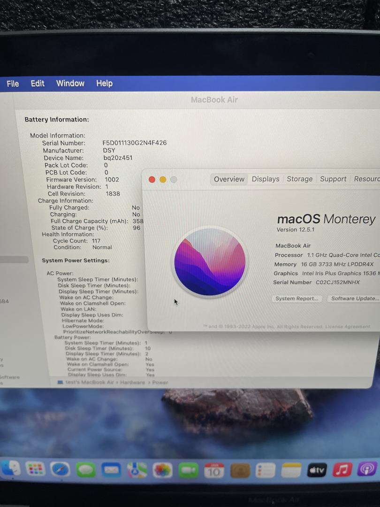The height and width of the screenshot is (507, 380).
Task: Click the Condition value Normal
Action: [102, 247]
